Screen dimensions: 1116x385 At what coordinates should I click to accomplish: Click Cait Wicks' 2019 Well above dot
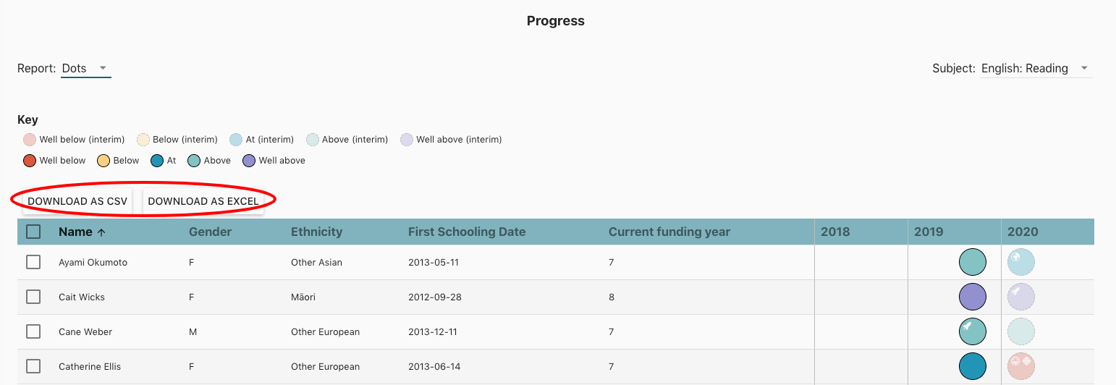point(973,297)
